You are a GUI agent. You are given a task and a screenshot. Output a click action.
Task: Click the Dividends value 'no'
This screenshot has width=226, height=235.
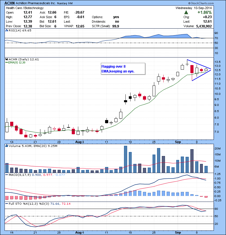coord(117,22)
